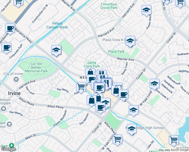Screen dimensions: 189x152
Task: Click the Plaza Park label
Action: point(116,51)
